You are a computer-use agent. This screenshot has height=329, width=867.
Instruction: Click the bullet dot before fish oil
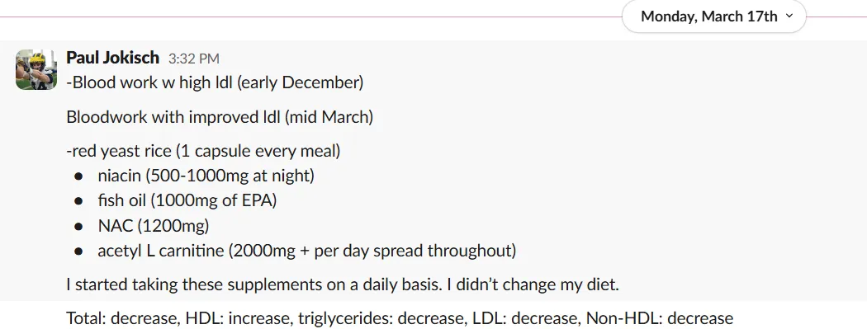(79, 201)
